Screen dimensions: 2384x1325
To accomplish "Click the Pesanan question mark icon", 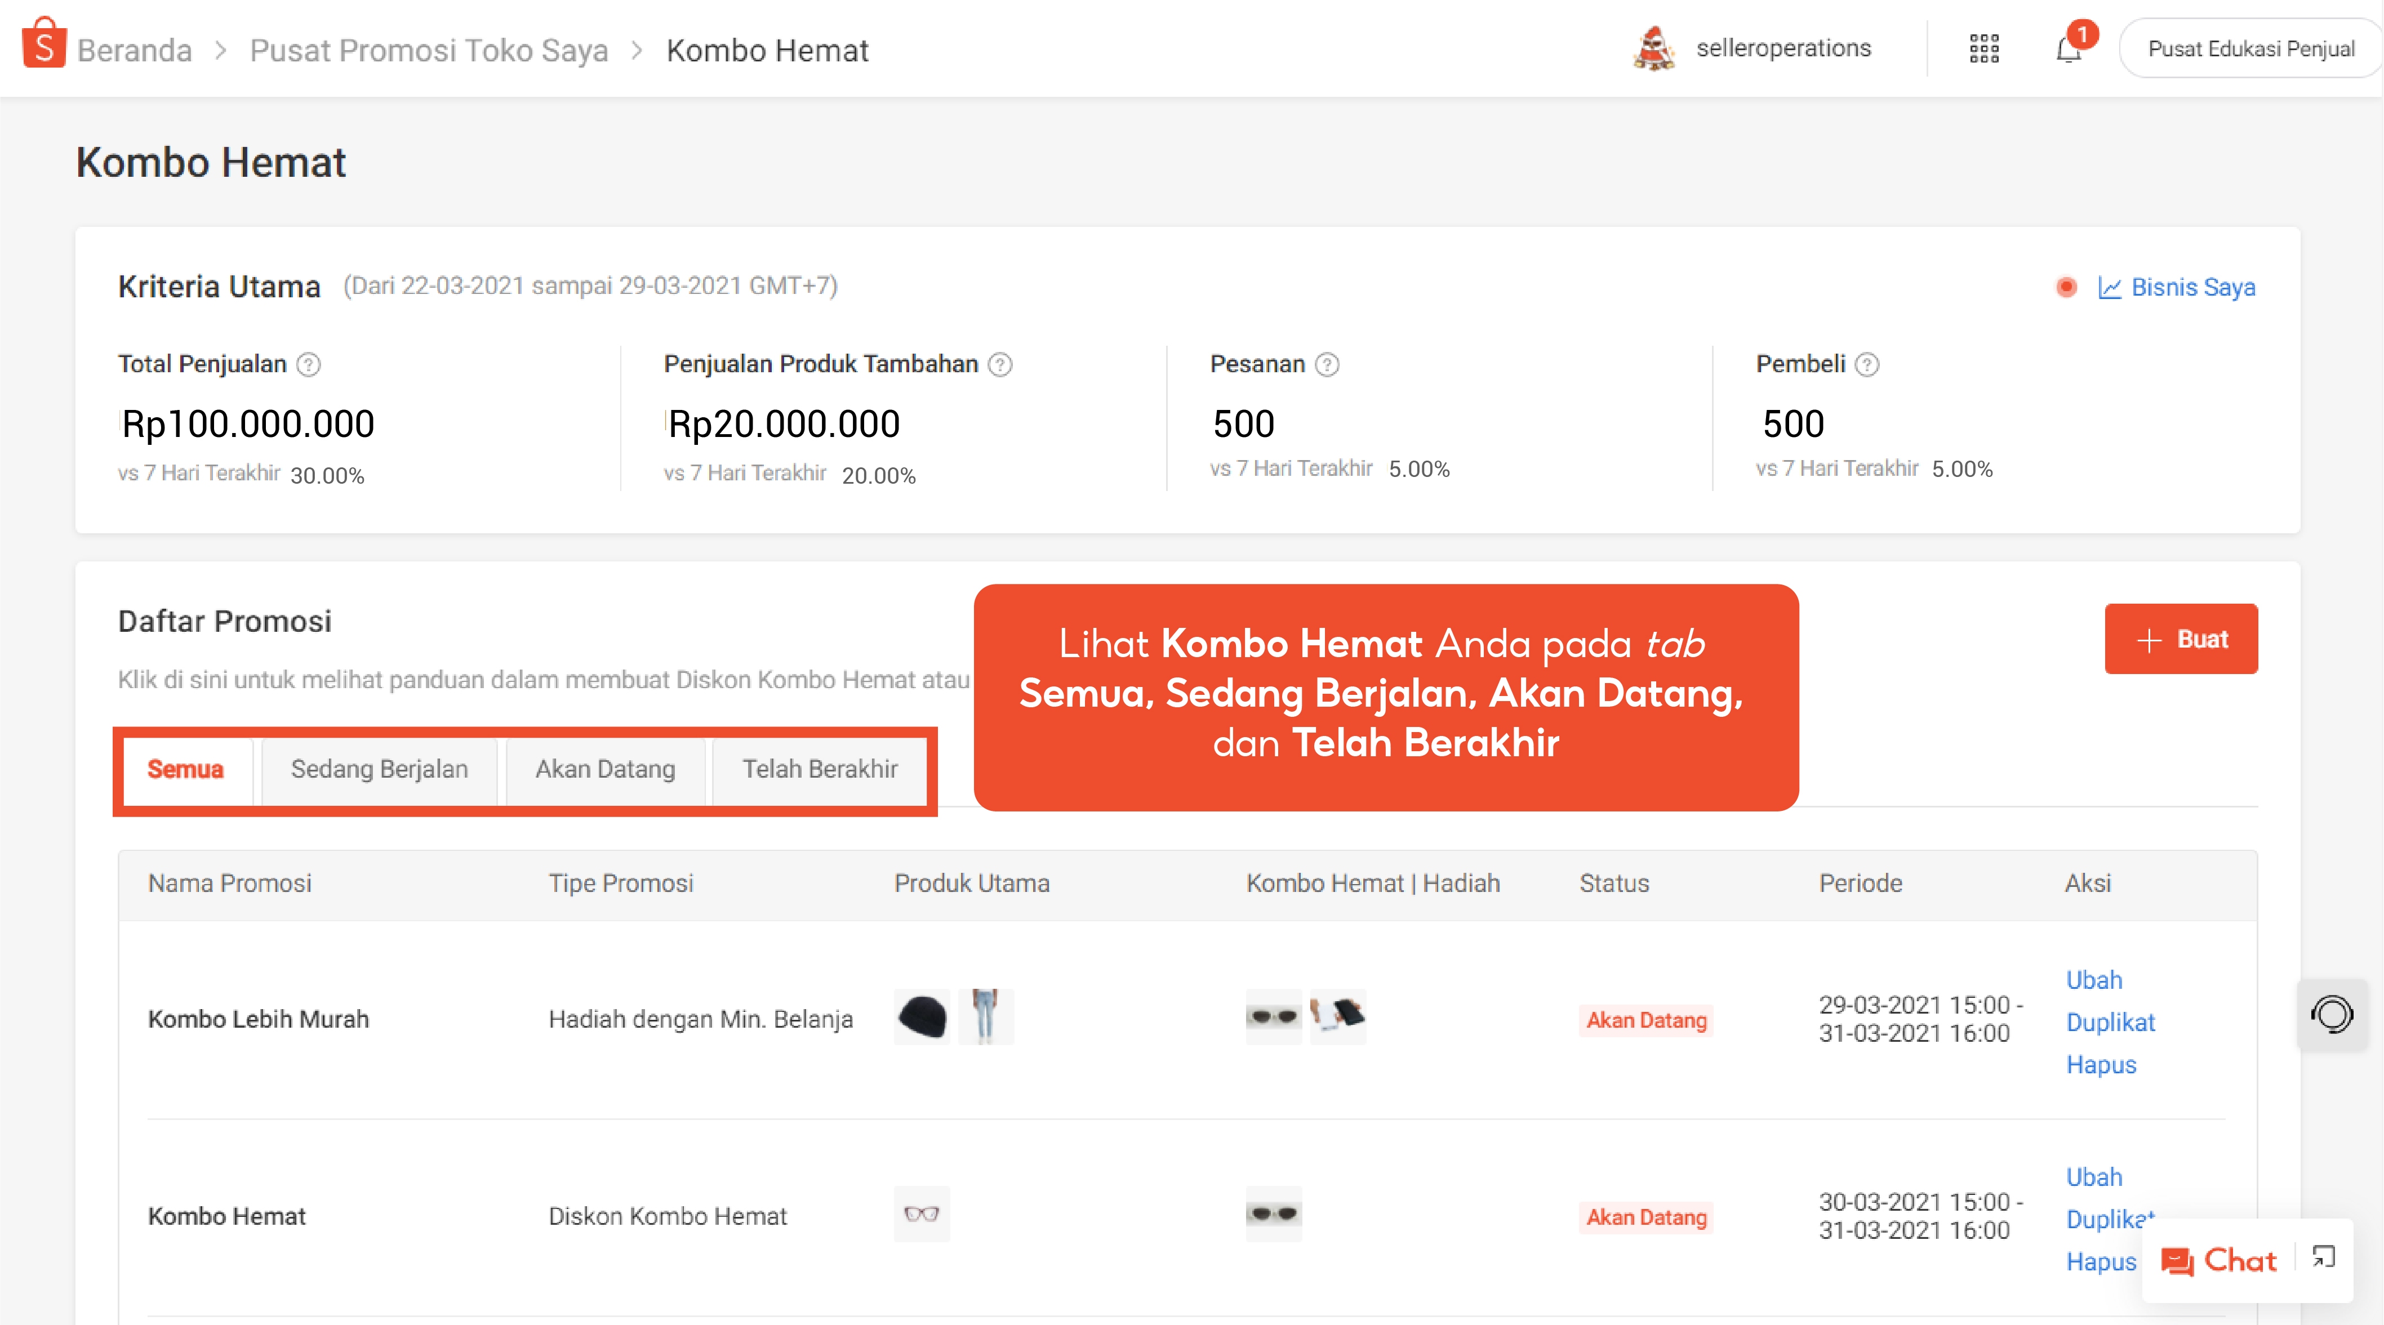I will click(x=1327, y=364).
